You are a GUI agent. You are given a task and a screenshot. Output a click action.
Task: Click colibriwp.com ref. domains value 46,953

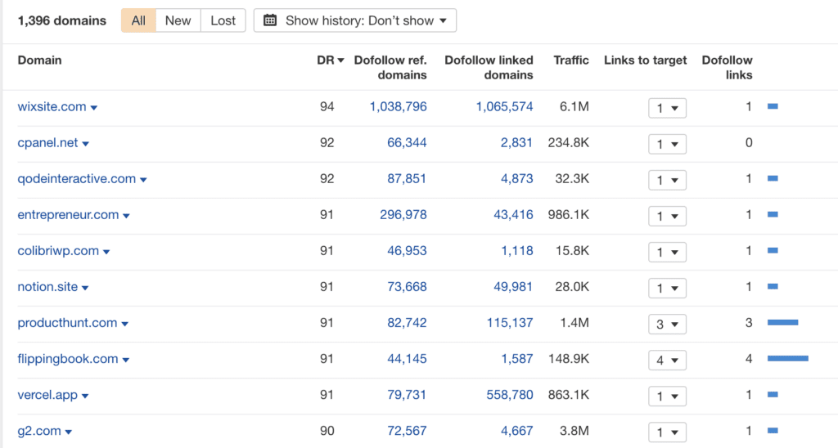407,251
